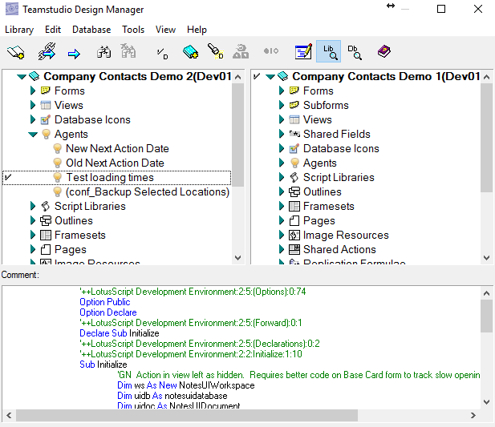Click the greyed binoculars find-next toolbar icon
Screen dimensions: 495x427
coord(128,51)
